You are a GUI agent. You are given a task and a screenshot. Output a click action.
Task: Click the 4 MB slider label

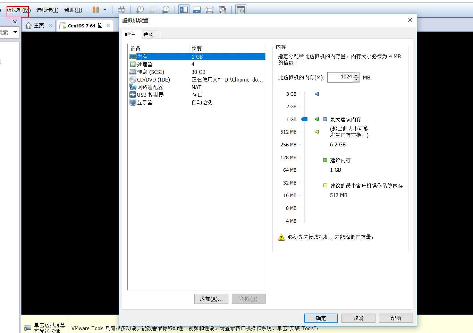pos(291,221)
